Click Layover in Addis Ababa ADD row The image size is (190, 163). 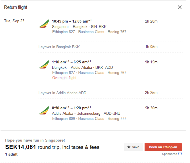pos(62,93)
